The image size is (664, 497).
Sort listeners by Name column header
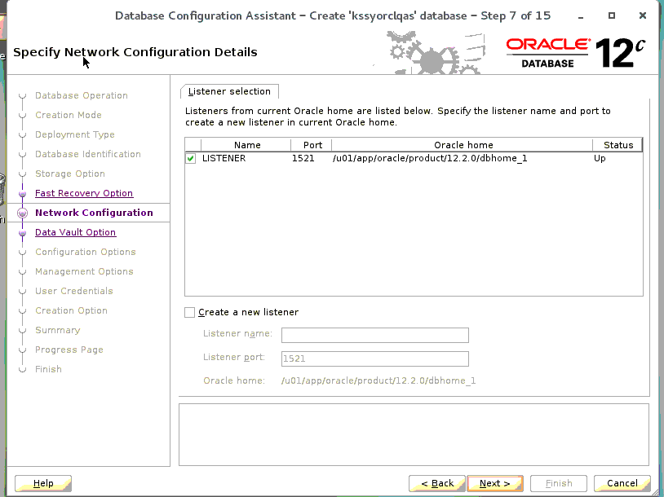tap(246, 145)
